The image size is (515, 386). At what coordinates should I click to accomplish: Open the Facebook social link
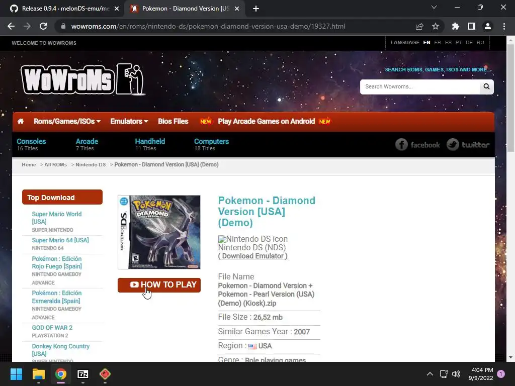[x=417, y=145]
